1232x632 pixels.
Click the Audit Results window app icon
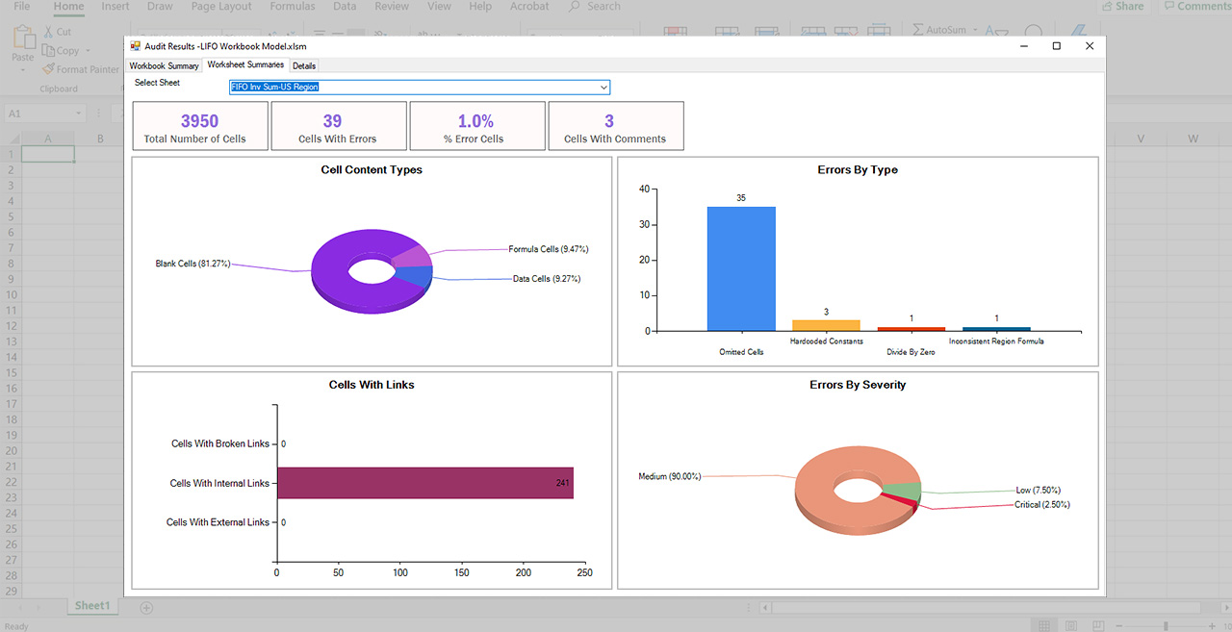tap(135, 46)
